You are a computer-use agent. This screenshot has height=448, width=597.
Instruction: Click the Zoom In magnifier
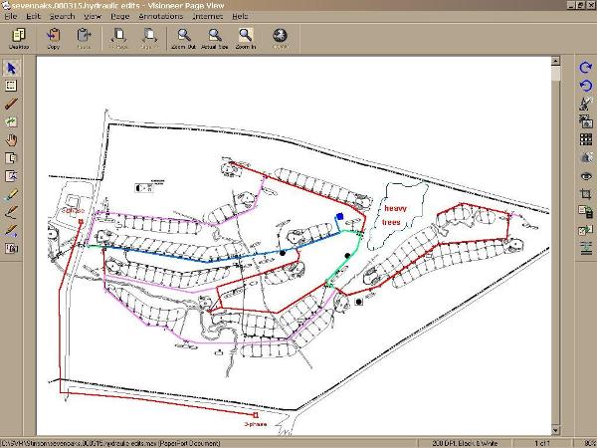[x=245, y=38]
